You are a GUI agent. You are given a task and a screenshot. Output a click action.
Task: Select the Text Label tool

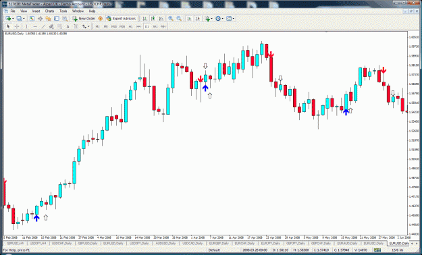[76, 26]
